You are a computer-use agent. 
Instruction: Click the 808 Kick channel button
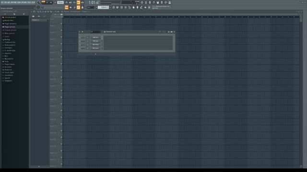(x=95, y=37)
